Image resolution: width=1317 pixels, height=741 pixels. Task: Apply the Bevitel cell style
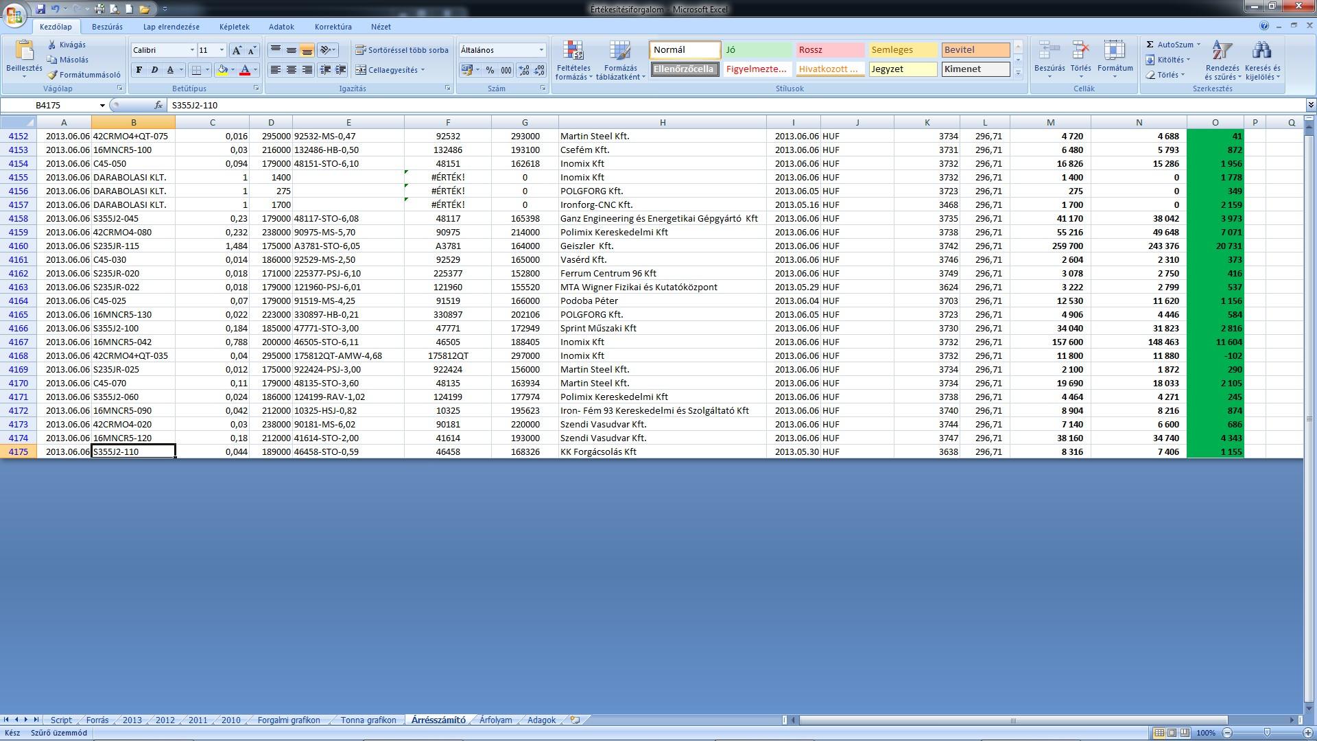click(x=975, y=50)
